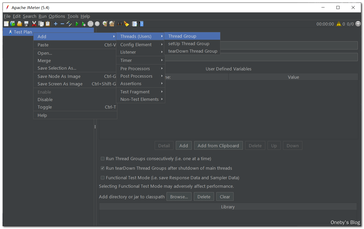Expand the Test Fragment submenu
The image size is (364, 229).
pos(140,92)
